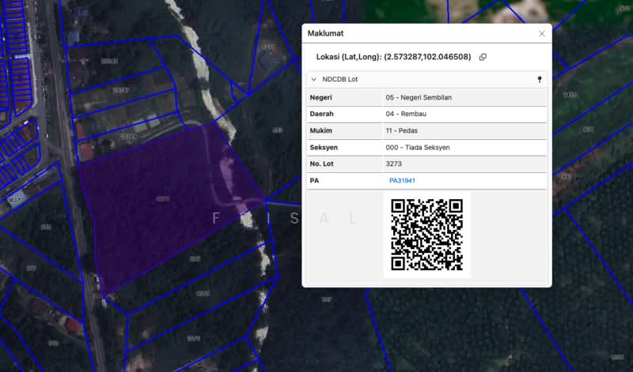The width and height of the screenshot is (633, 372).
Task: Select the Daerah row showing 04 - Rembau
Action: coord(426,114)
